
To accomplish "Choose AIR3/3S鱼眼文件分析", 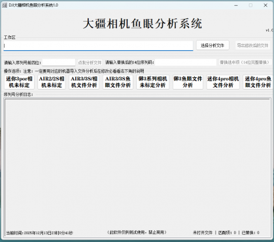I will click(x=118, y=82).
